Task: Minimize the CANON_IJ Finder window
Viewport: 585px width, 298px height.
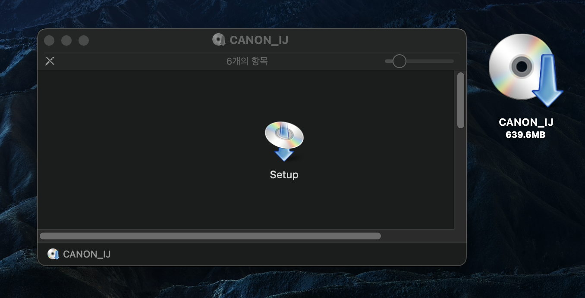Action: [x=66, y=40]
